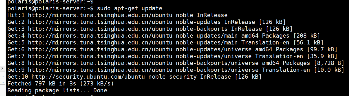Screen dimensions: 349x96
Task: Click the 'polaris@polaris-server' prompt before sudo command
Action: click(x=45, y=8)
